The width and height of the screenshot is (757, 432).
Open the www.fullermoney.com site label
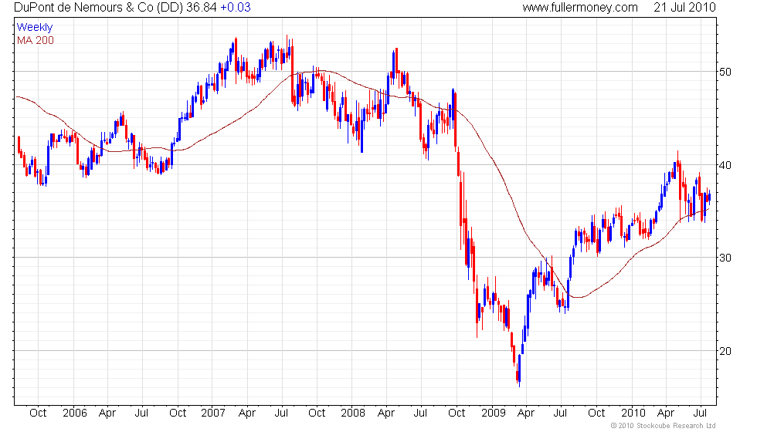click(580, 7)
